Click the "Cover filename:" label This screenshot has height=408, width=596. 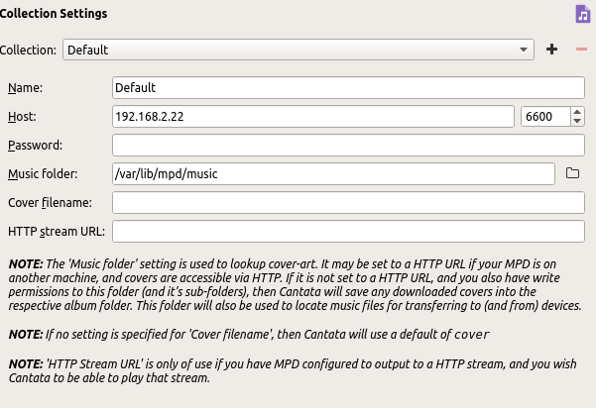coord(50,203)
